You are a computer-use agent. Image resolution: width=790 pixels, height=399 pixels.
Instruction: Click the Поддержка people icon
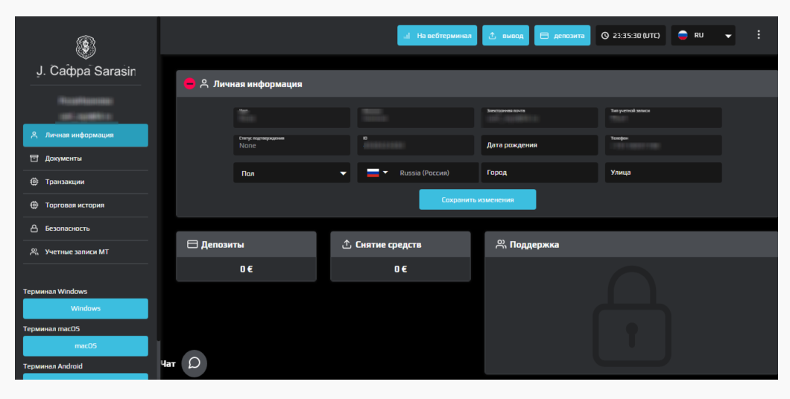[501, 244]
